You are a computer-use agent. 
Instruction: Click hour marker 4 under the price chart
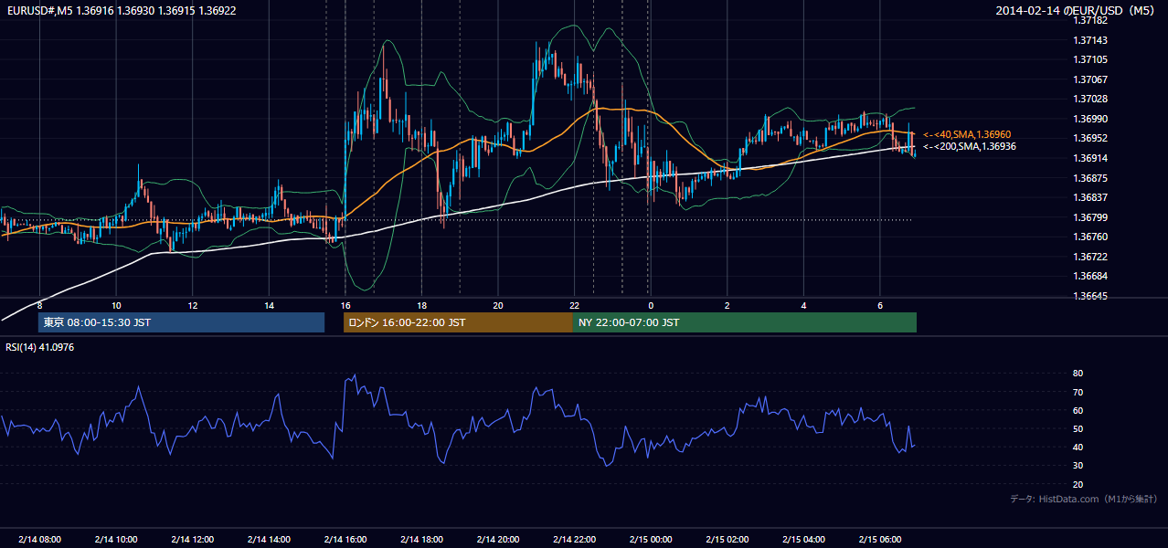[x=803, y=305]
